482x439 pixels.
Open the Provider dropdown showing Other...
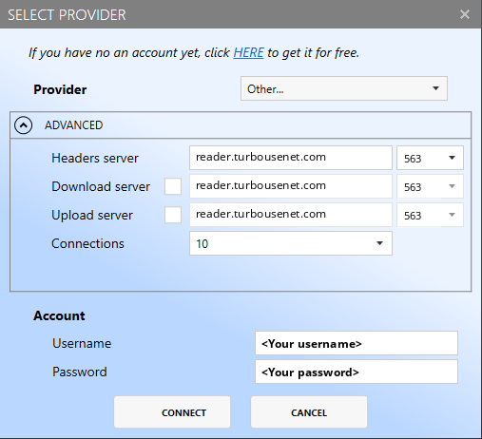[344, 88]
